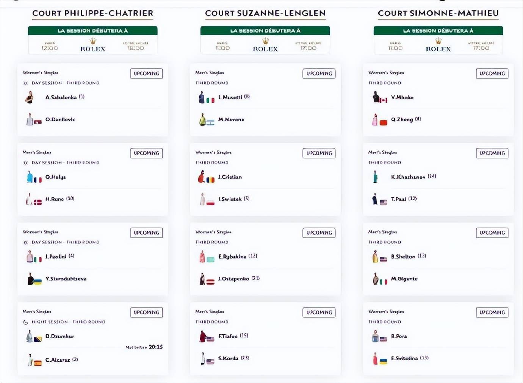Click UPCOMING badge on the Musetti vs Navone match
The width and height of the screenshot is (523, 383).
click(319, 74)
